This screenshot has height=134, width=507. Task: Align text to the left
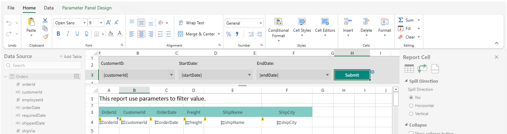pos(132,34)
